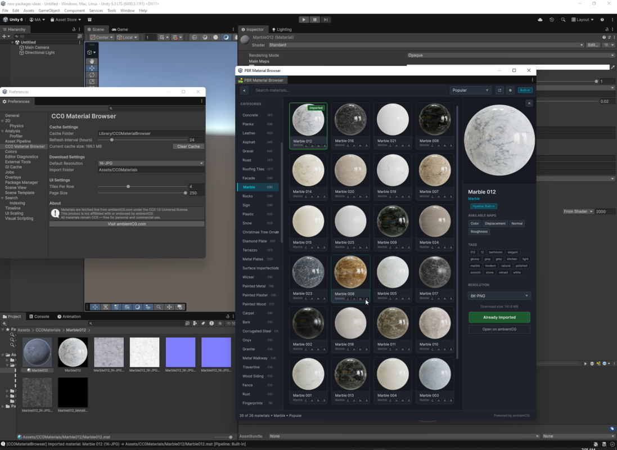This screenshot has height=450, width=617.
Task: Collapse the Untitled scene in Hierarchy
Action: point(12,42)
